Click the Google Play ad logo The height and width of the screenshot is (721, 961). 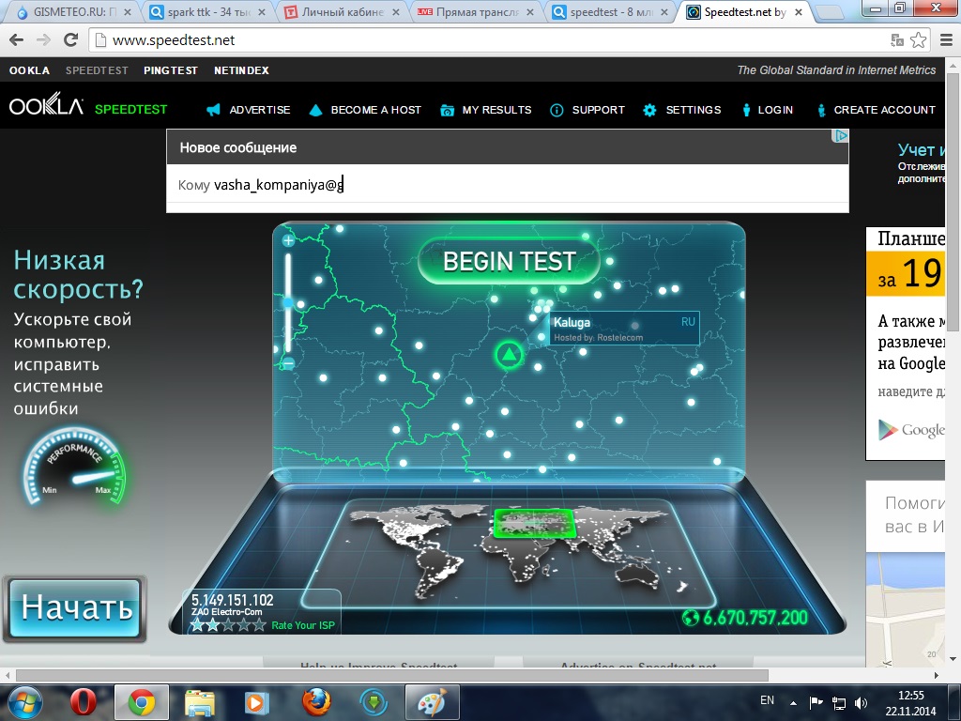pyautogui.click(x=912, y=430)
